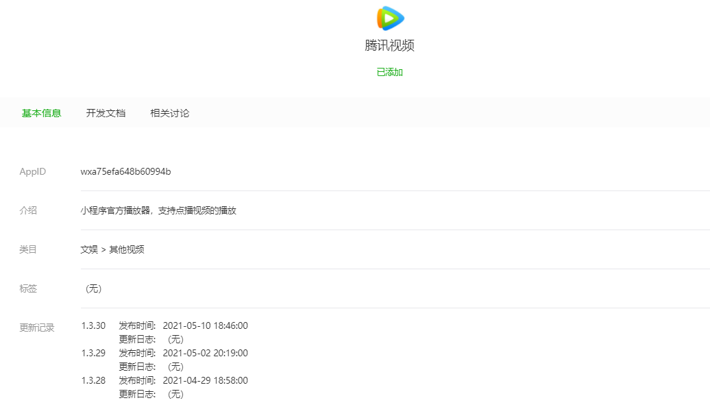The width and height of the screenshot is (710, 407).
Task: Select the 基本信息 tab
Action: [42, 113]
